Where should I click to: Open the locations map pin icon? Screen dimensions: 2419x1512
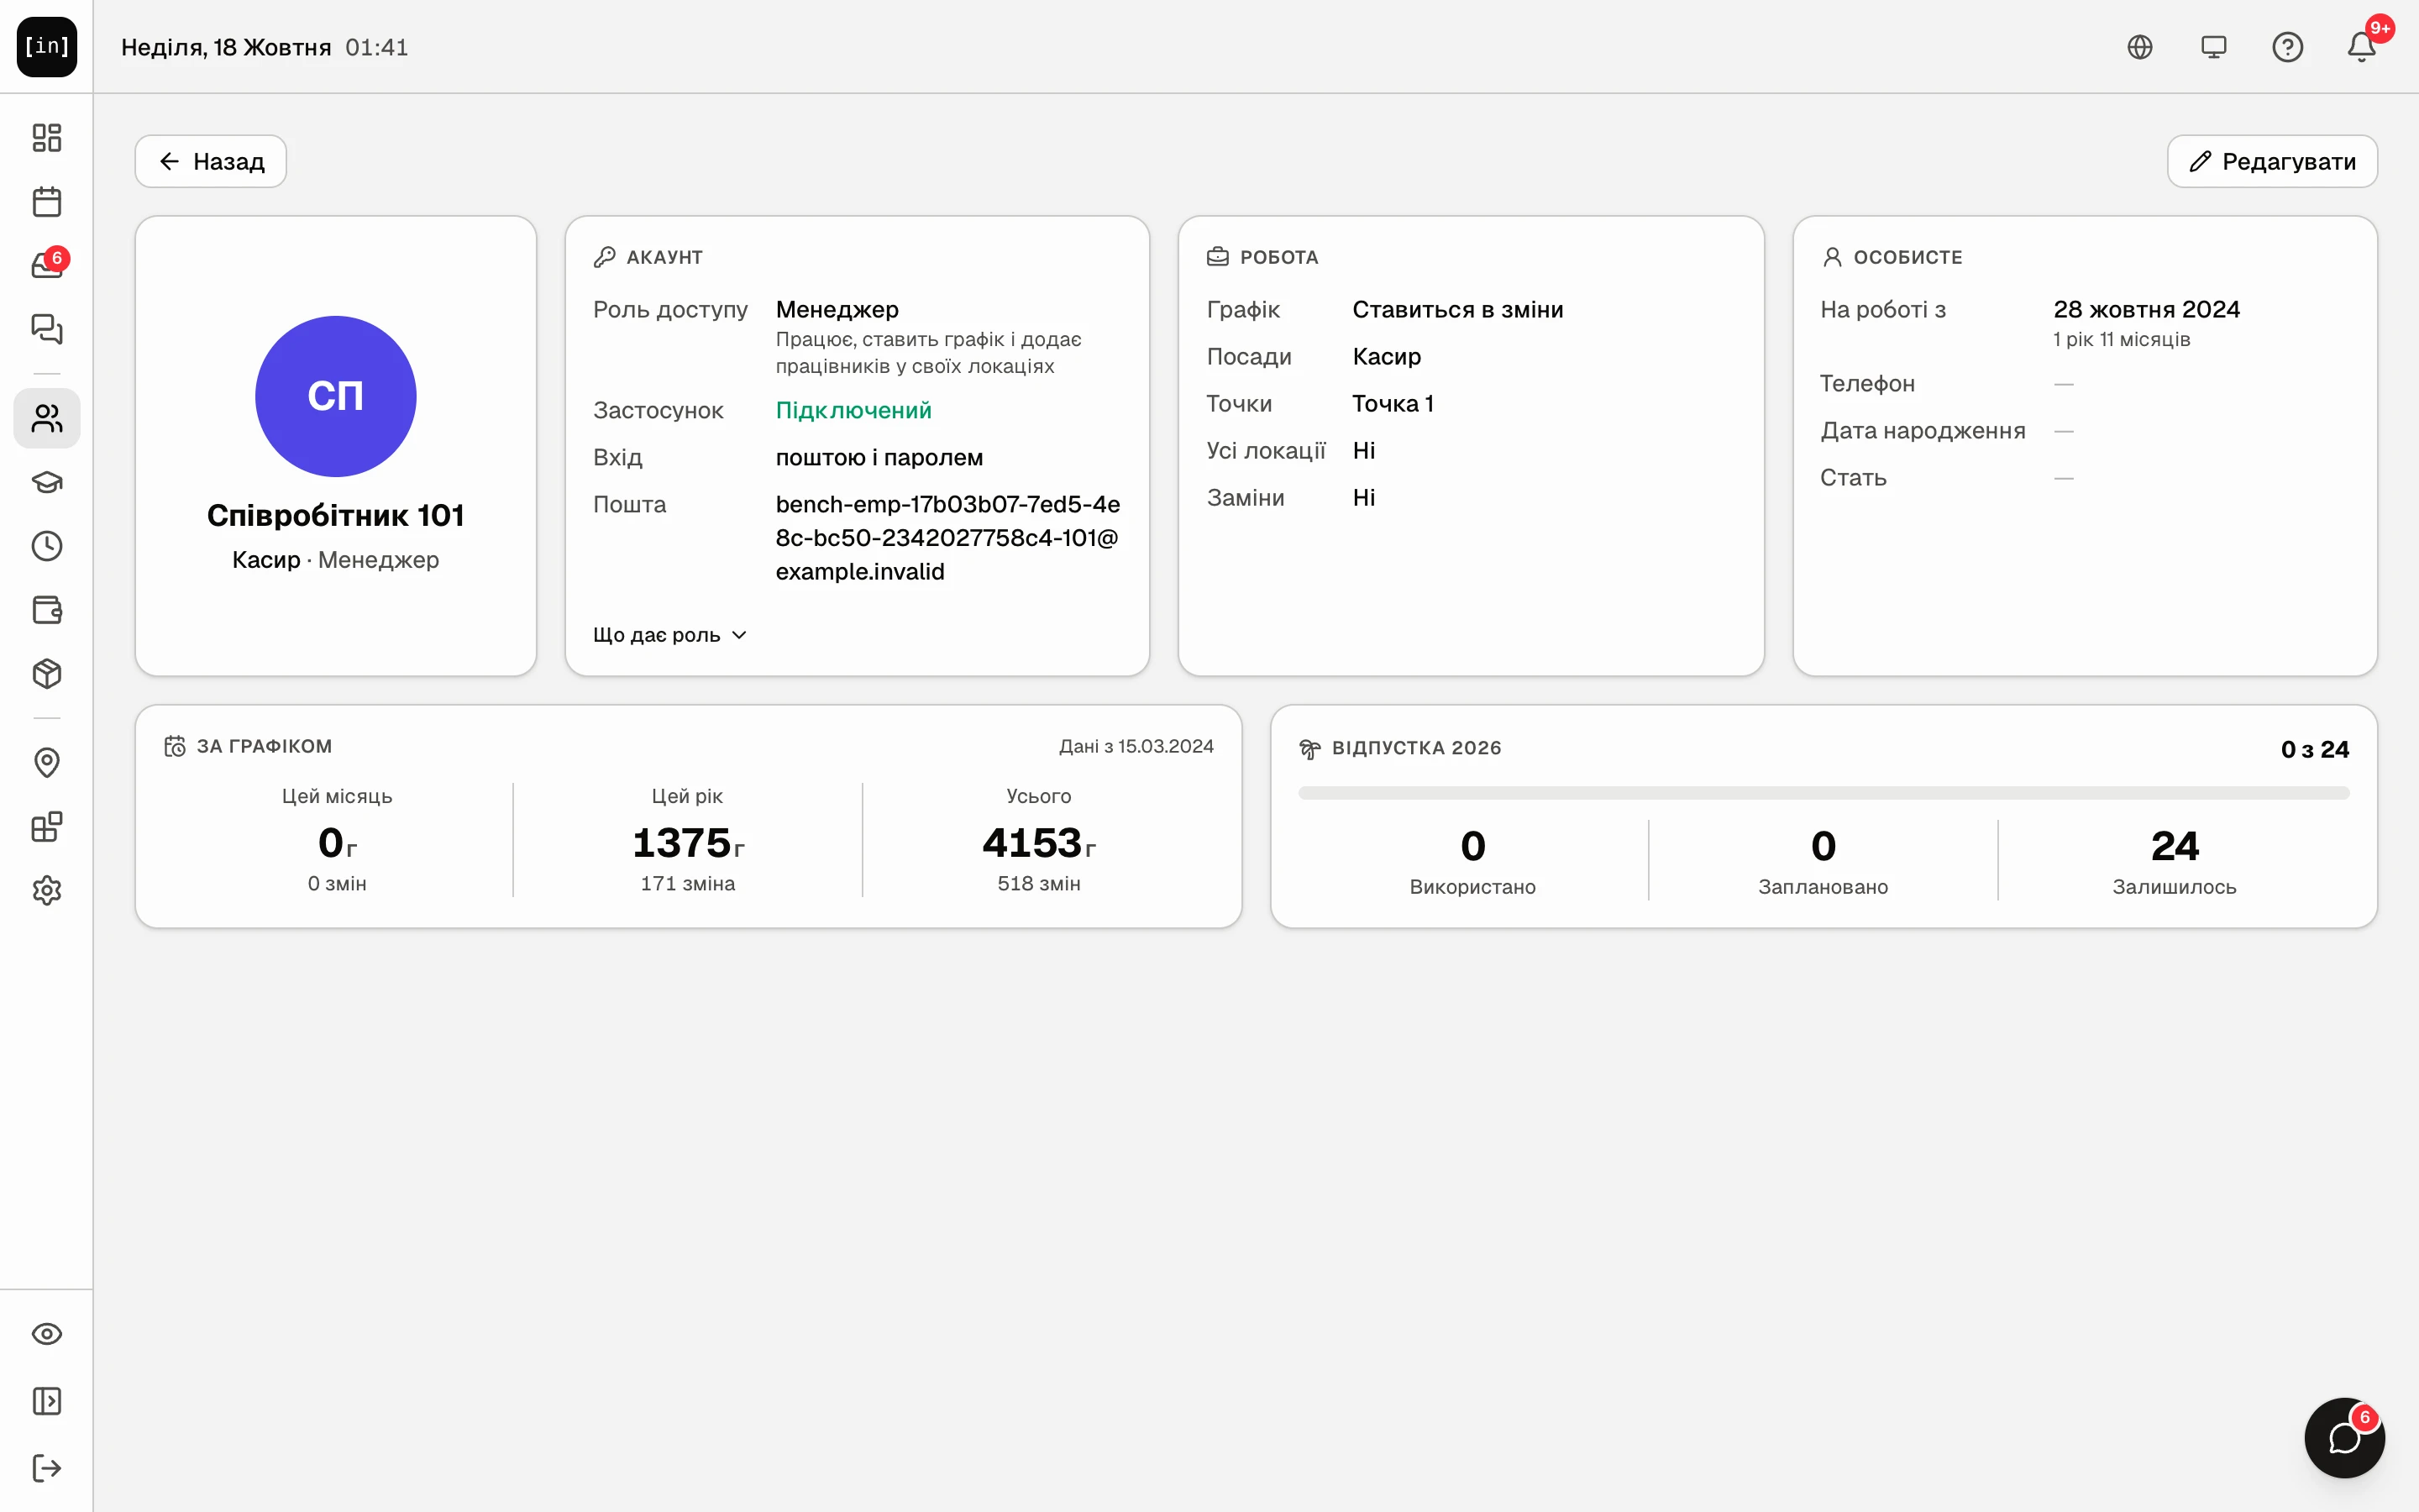pos(47,763)
